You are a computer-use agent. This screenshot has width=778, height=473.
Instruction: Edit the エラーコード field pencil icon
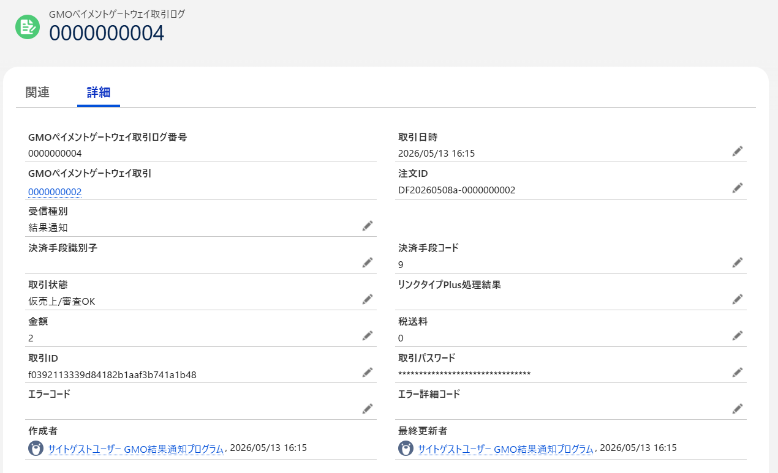click(x=368, y=408)
